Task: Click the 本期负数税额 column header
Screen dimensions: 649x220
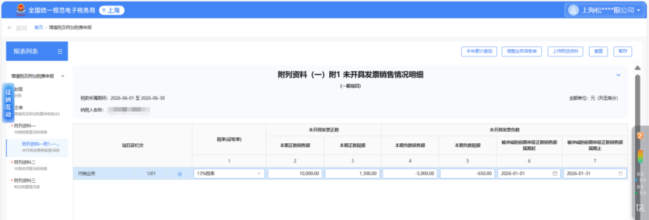Action: coord(467,145)
